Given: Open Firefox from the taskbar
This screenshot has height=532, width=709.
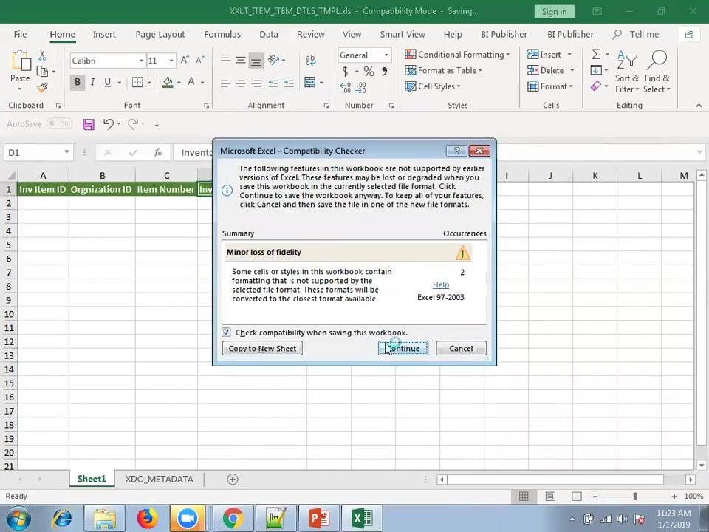Looking at the screenshot, I should (x=146, y=519).
